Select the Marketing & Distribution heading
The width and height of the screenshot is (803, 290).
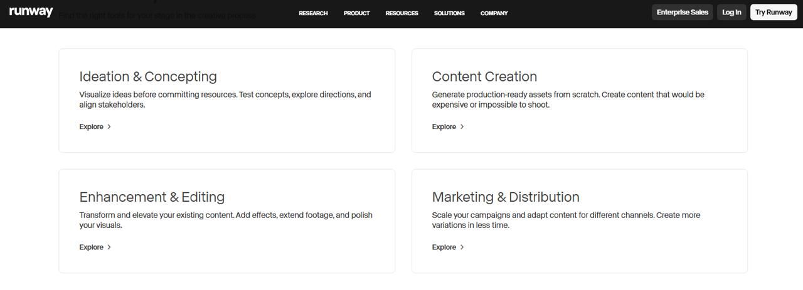click(x=506, y=197)
